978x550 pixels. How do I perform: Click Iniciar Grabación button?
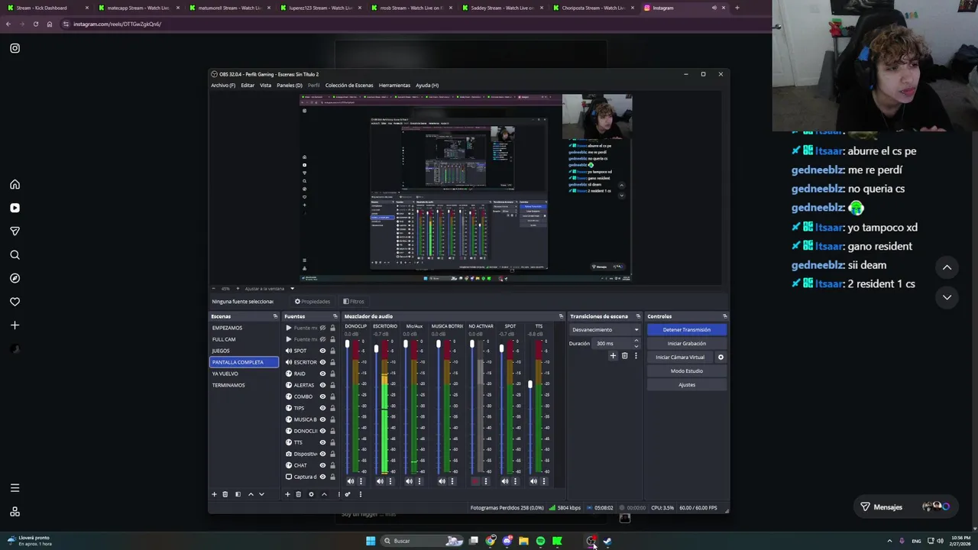point(686,343)
